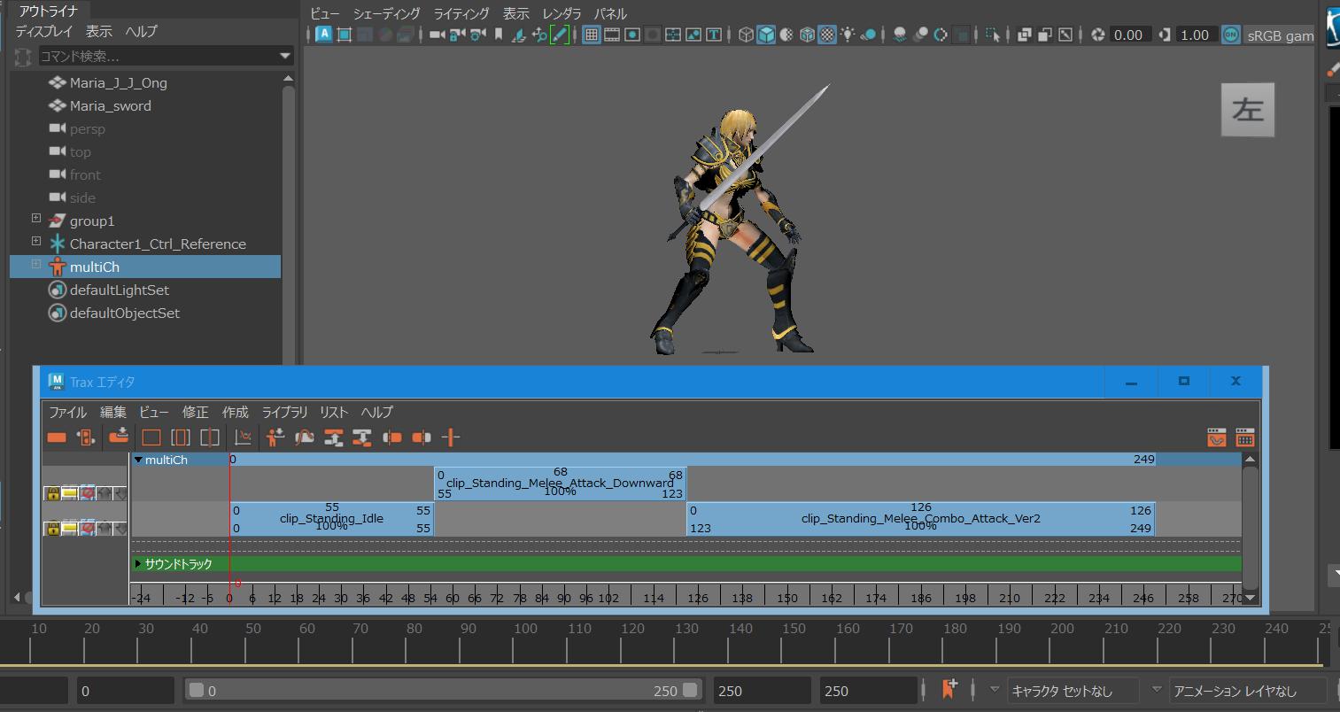Image resolution: width=1340 pixels, height=712 pixels.
Task: Collapse the multiCh character in Trax
Action: click(x=138, y=460)
